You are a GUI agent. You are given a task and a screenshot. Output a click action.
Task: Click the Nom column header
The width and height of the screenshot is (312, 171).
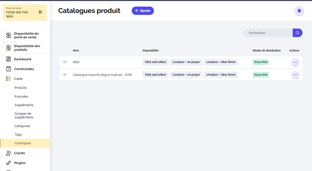76,50
